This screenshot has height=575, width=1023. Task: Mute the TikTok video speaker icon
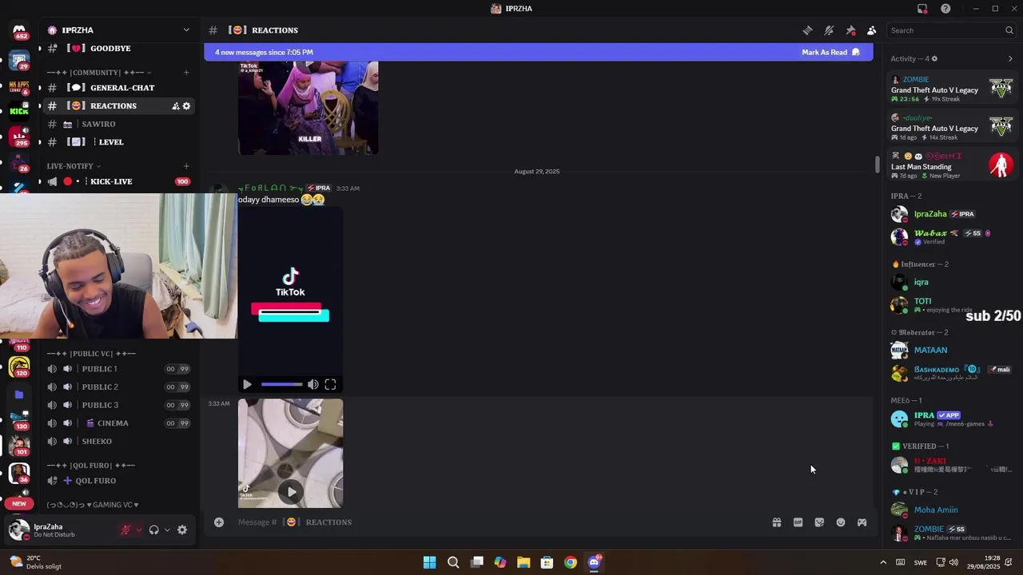(x=313, y=385)
